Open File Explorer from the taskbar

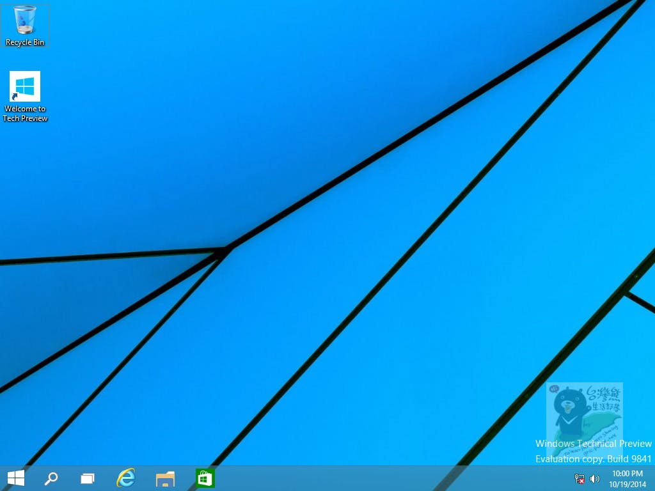165,478
